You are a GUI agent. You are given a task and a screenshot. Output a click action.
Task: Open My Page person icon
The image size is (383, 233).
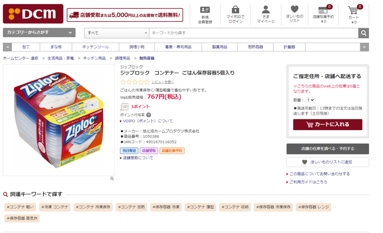click(x=266, y=10)
